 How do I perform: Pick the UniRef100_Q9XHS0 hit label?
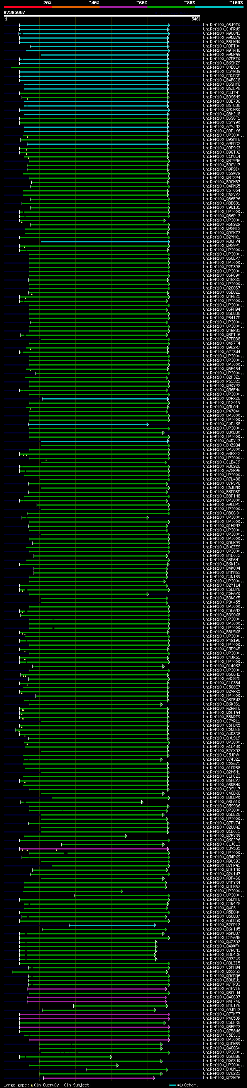pyautogui.click(x=222, y=110)
